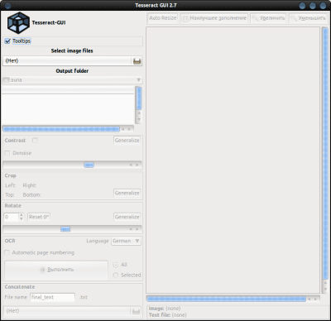Open the file browser icon for image files
This screenshot has height=321, width=331.
pyautogui.click(x=137, y=61)
